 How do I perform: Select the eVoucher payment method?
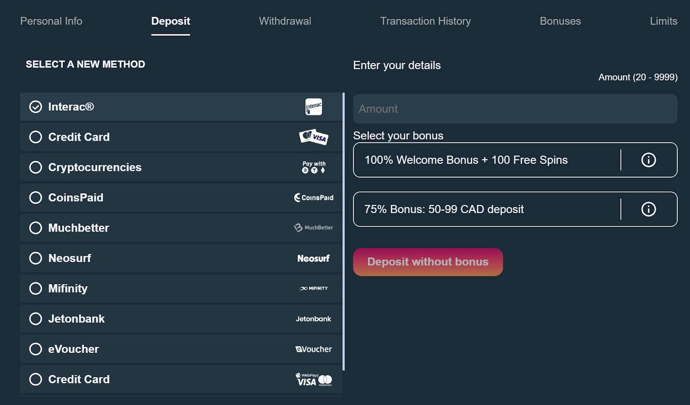coord(181,349)
